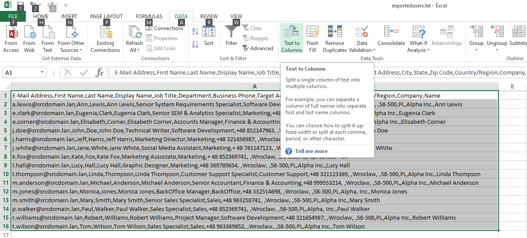
Task: Click the From Web icon
Action: (29, 32)
